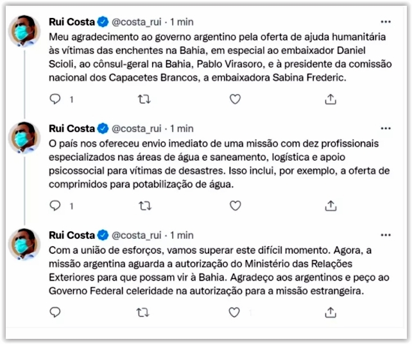Screen dimensions: 412x344
Task: Like the tweet about water purification tablets
Action: click(x=235, y=206)
